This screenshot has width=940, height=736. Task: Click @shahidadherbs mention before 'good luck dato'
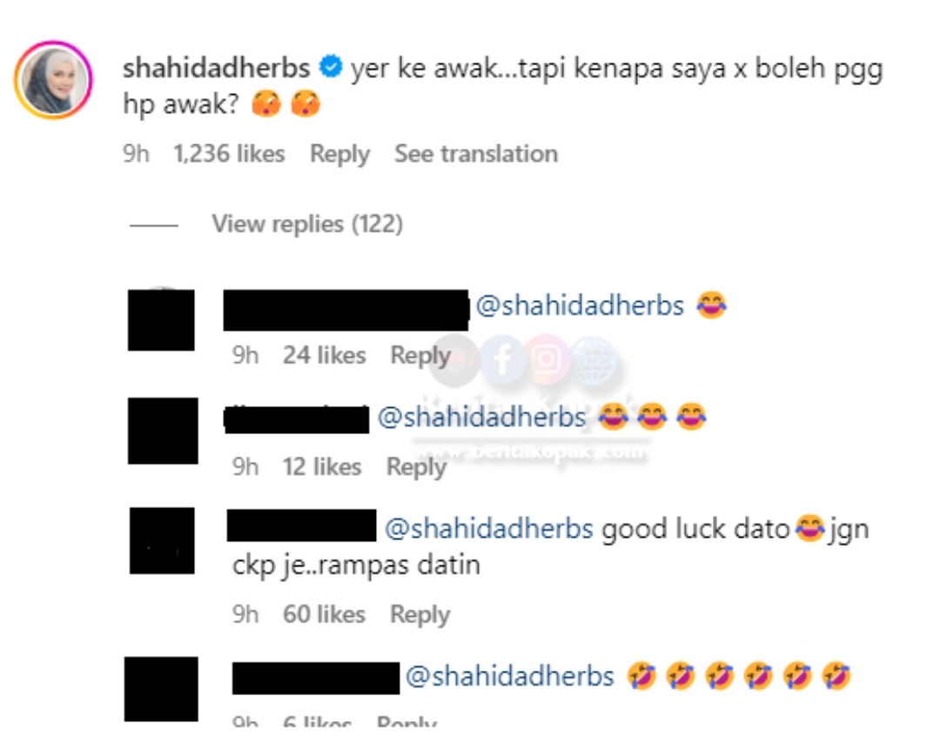coord(488,529)
